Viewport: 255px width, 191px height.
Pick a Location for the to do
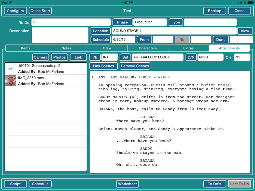(100, 31)
